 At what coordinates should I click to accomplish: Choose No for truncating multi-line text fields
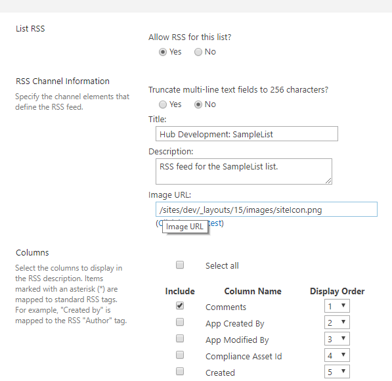[198, 104]
